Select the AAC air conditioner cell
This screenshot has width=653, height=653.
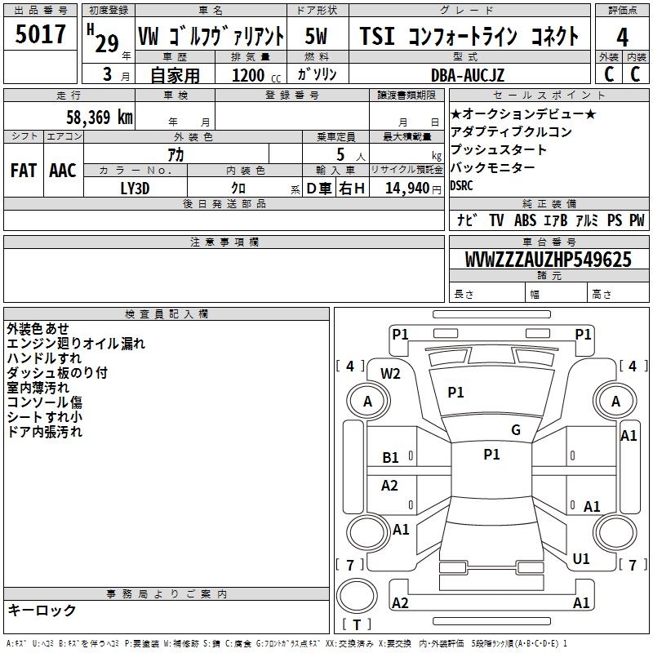(63, 170)
